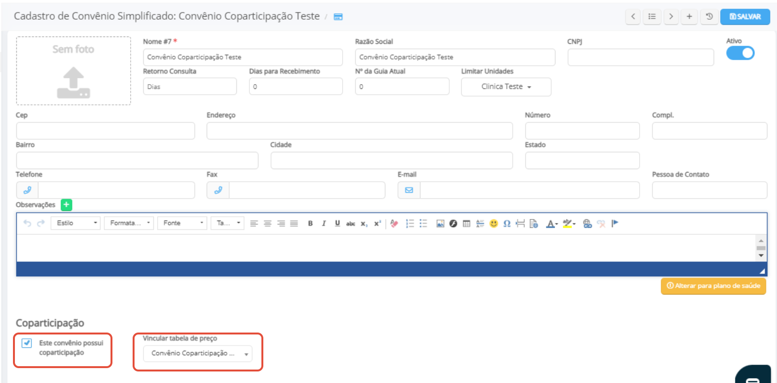This screenshot has width=777, height=383.
Task: Open the text color picker
Action: click(x=552, y=223)
